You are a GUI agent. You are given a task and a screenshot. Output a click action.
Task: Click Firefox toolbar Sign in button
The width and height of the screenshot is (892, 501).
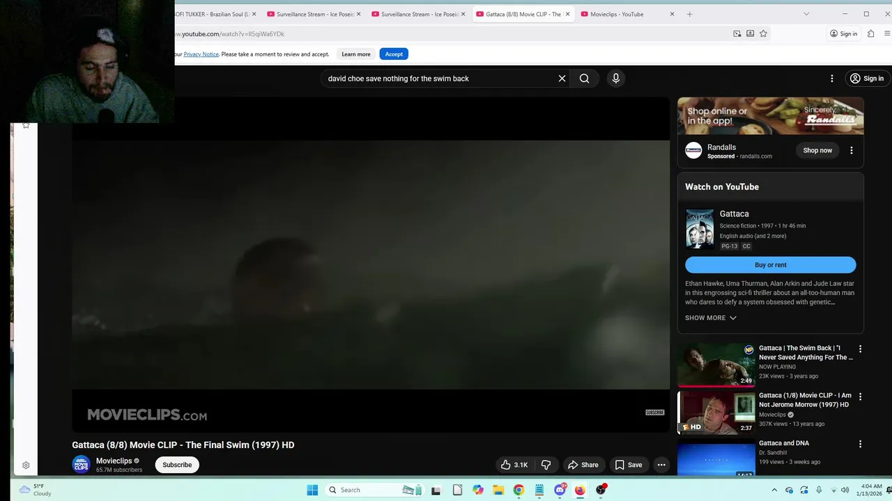[843, 33]
